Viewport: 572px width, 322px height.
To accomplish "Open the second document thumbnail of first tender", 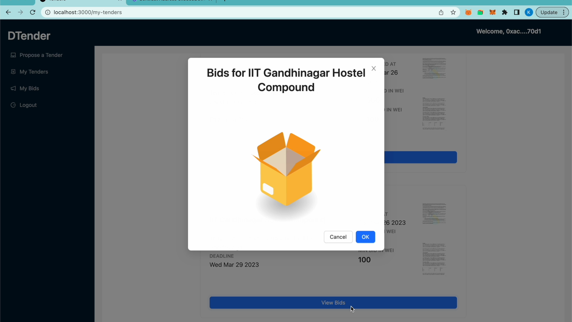I will coord(434,114).
